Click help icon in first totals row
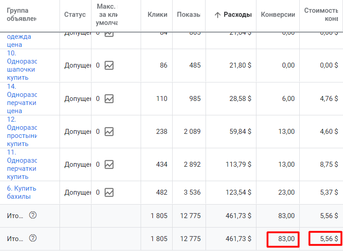Viewport: 343px width, 251px height. (x=32, y=215)
